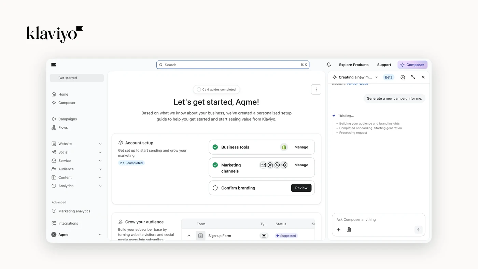Expand the Composer panel to full size
Image resolution: width=478 pixels, height=269 pixels.
[x=413, y=77]
